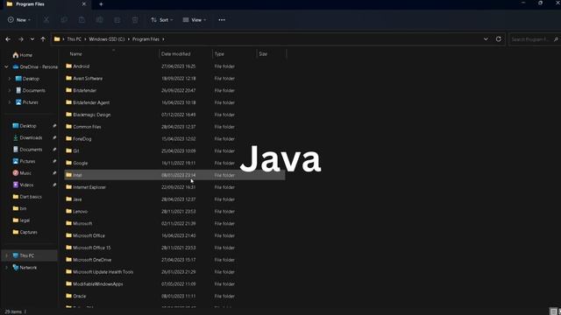Viewport: 561px width, 315px height.
Task: Switch to details view icon in status bar
Action: point(553,311)
